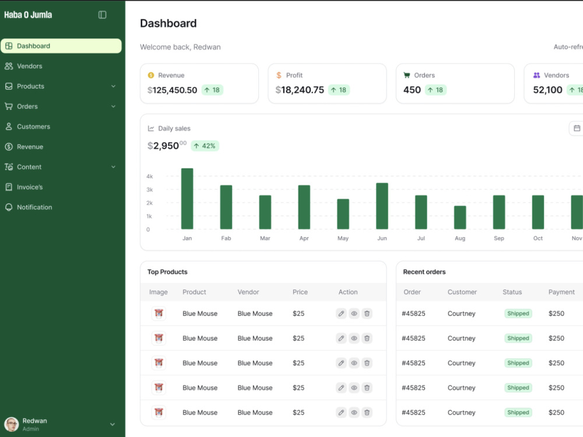Click the $18,240.75 profit value
Screen dimensions: 583x437
[x=300, y=90]
